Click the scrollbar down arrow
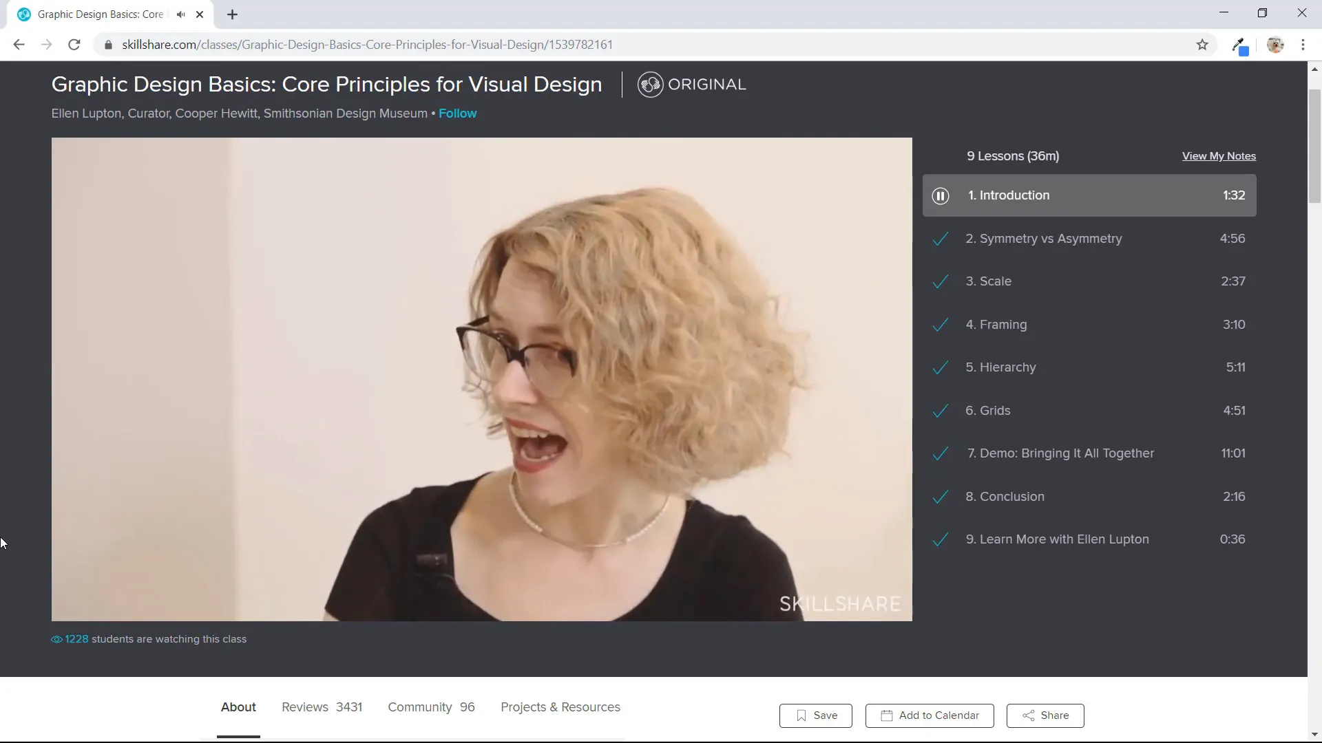Viewport: 1322px width, 743px height. (1314, 735)
